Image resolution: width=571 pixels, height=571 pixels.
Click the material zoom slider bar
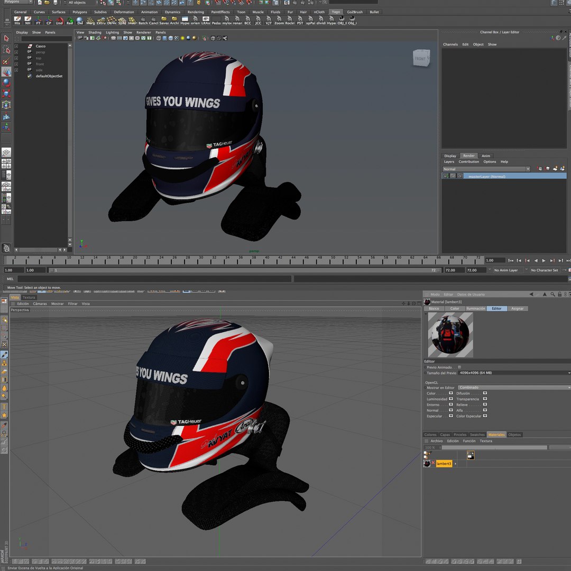tap(494, 448)
